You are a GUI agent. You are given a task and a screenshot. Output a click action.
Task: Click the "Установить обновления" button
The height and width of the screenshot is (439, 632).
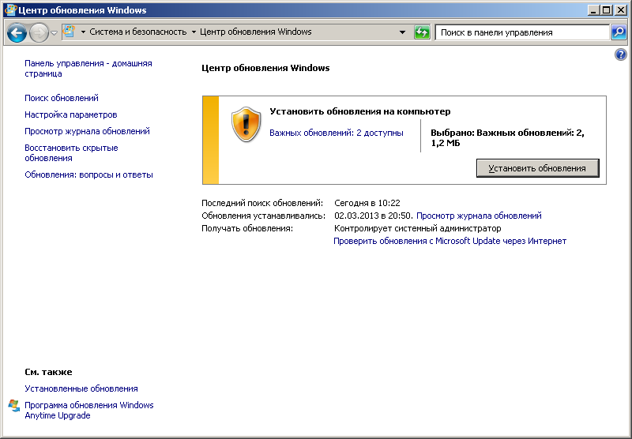[x=538, y=168]
